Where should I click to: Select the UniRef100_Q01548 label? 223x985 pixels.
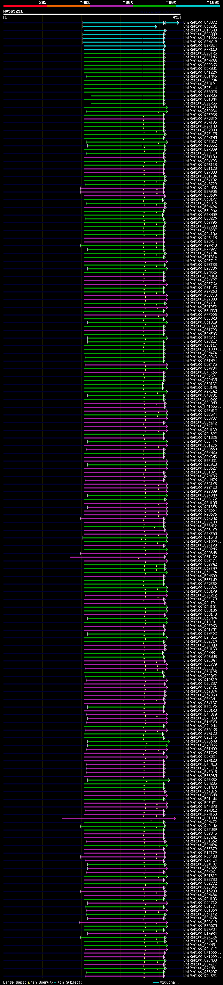[x=200, y=537]
